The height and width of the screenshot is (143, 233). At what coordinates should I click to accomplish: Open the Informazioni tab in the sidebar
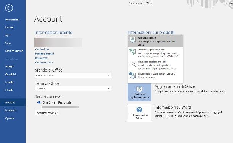(x=12, y=19)
